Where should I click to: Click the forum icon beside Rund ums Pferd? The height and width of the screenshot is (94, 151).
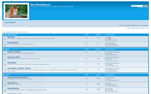[5, 59]
